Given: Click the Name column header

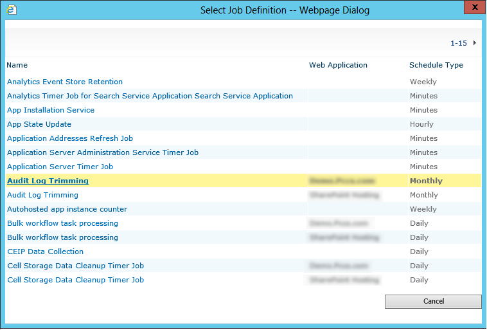Looking at the screenshot, I should 17,65.
